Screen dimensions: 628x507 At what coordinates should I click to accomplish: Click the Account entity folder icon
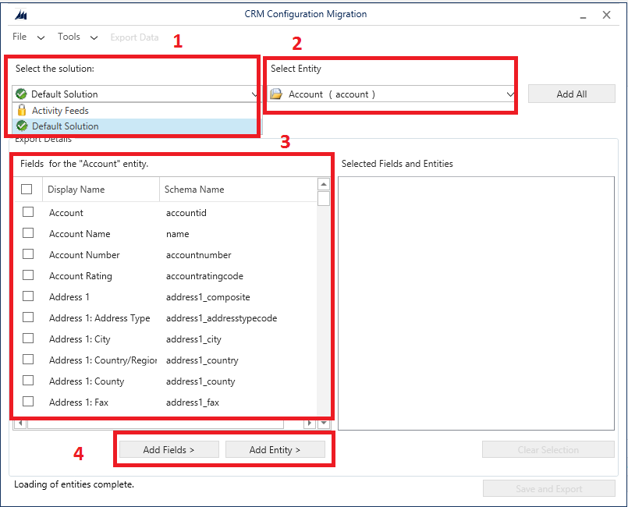pyautogui.click(x=276, y=94)
